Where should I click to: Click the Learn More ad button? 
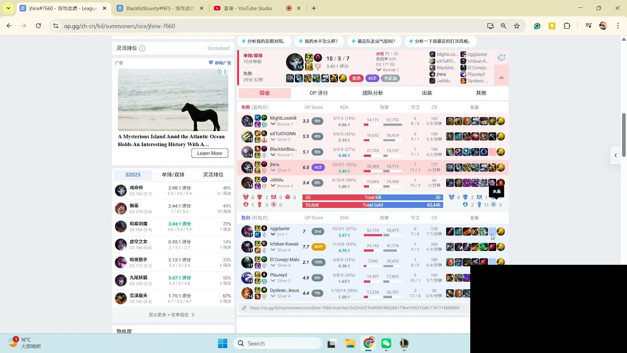click(x=210, y=153)
